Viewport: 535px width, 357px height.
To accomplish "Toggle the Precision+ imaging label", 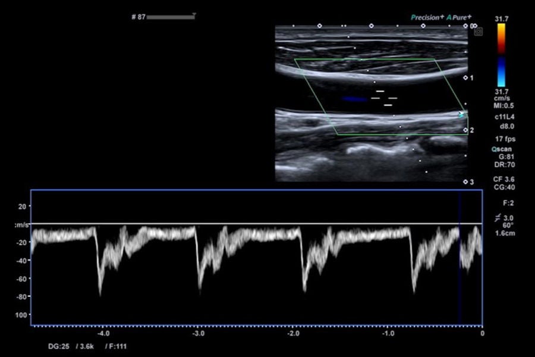I will point(427,17).
